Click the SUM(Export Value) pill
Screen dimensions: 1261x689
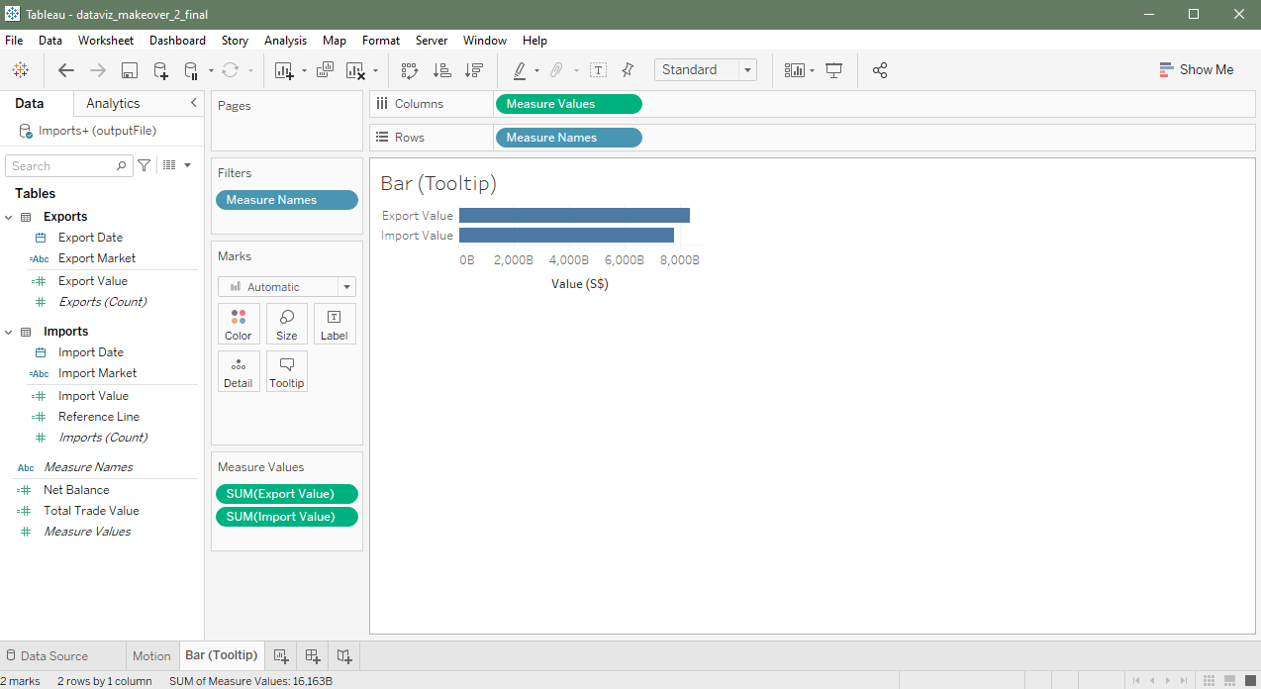pyautogui.click(x=286, y=494)
